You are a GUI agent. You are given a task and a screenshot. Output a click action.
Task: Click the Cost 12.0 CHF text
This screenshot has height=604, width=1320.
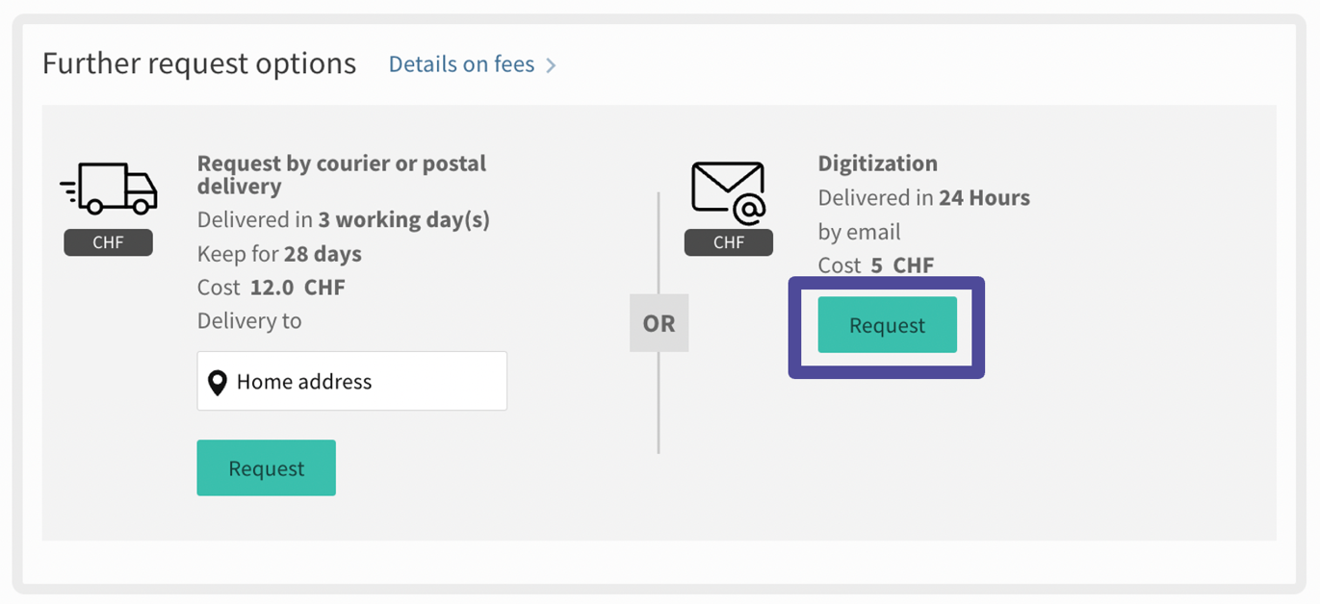click(x=271, y=288)
